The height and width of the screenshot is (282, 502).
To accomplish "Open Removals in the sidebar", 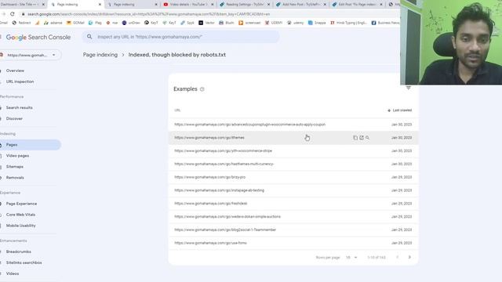I will (x=15, y=178).
